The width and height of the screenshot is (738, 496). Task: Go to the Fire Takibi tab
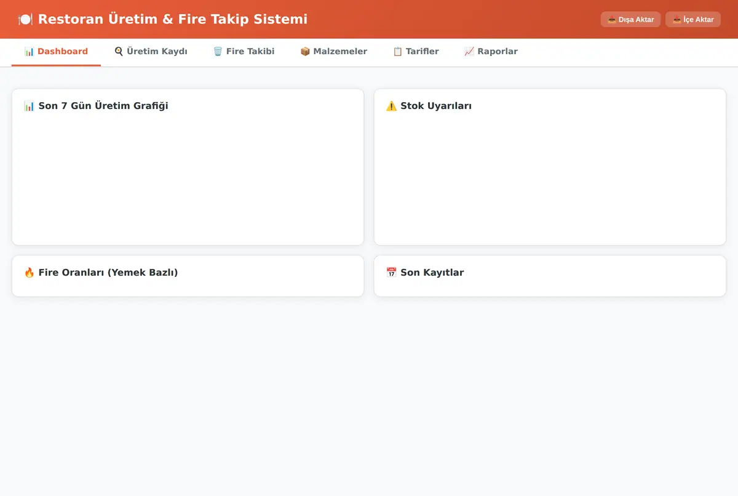click(x=244, y=52)
